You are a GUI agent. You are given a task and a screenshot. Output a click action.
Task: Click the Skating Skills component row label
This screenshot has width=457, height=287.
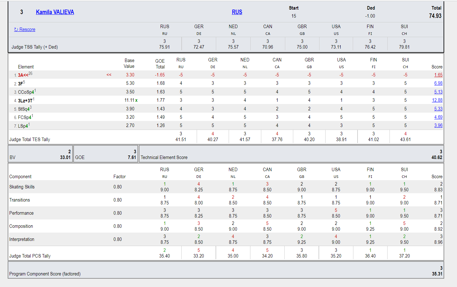tap(22, 187)
